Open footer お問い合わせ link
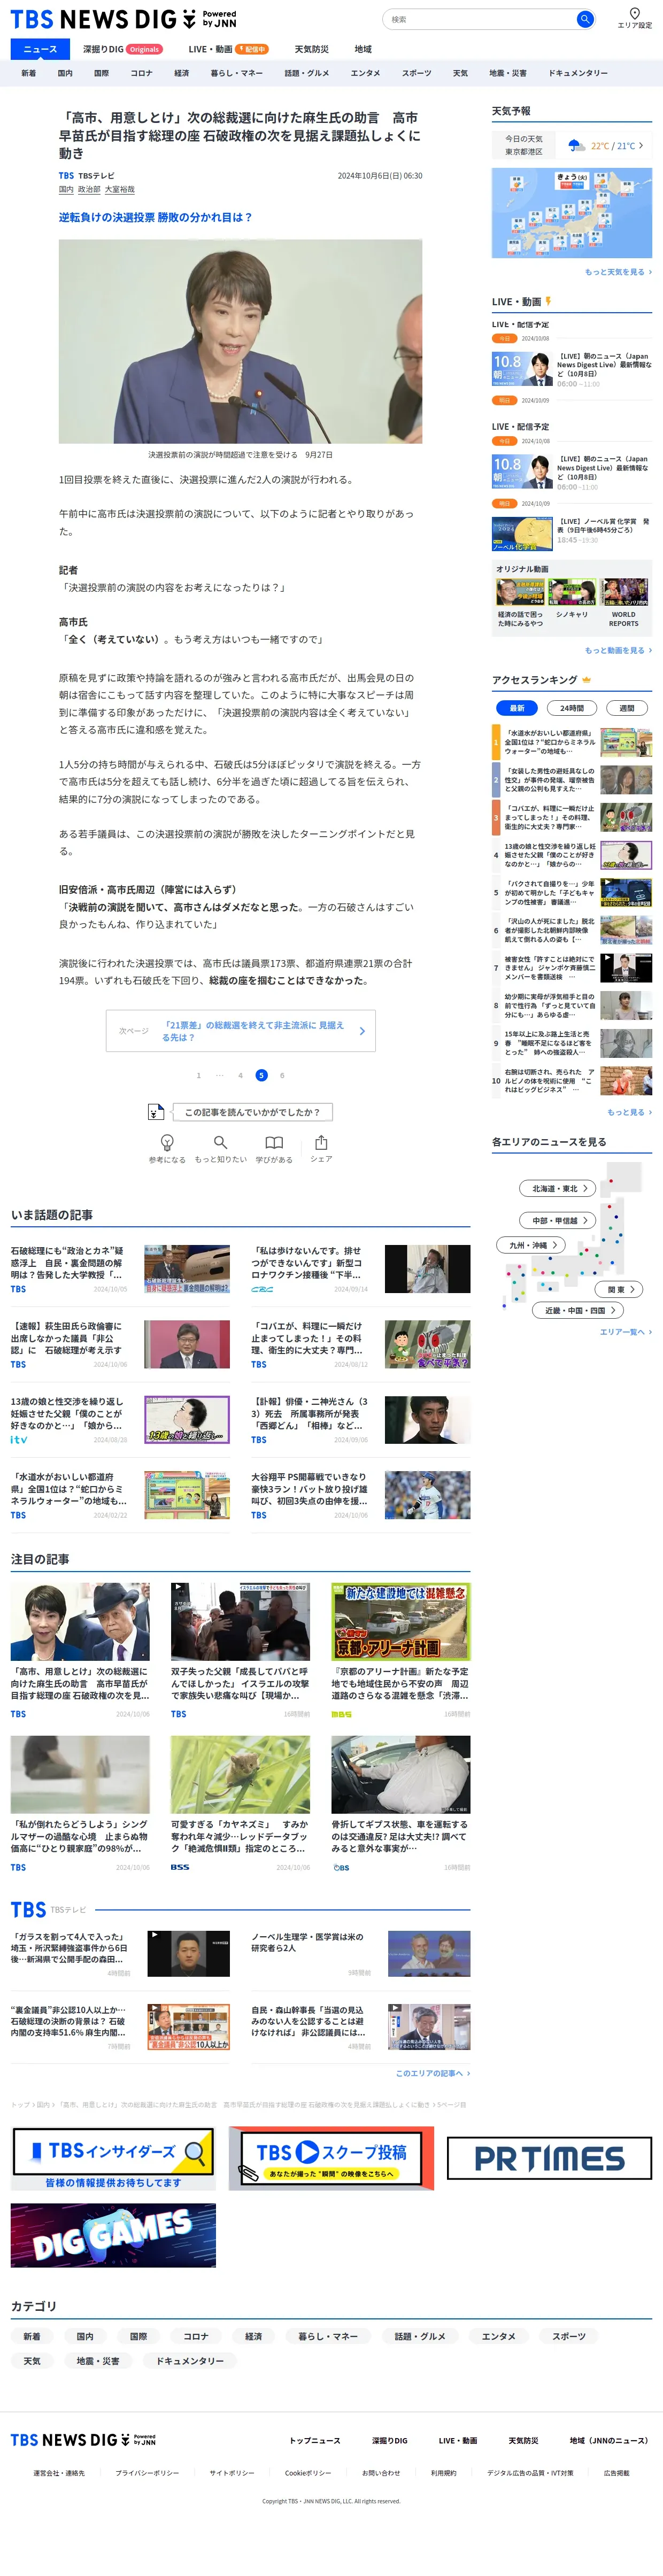The width and height of the screenshot is (663, 2576). [x=381, y=2473]
